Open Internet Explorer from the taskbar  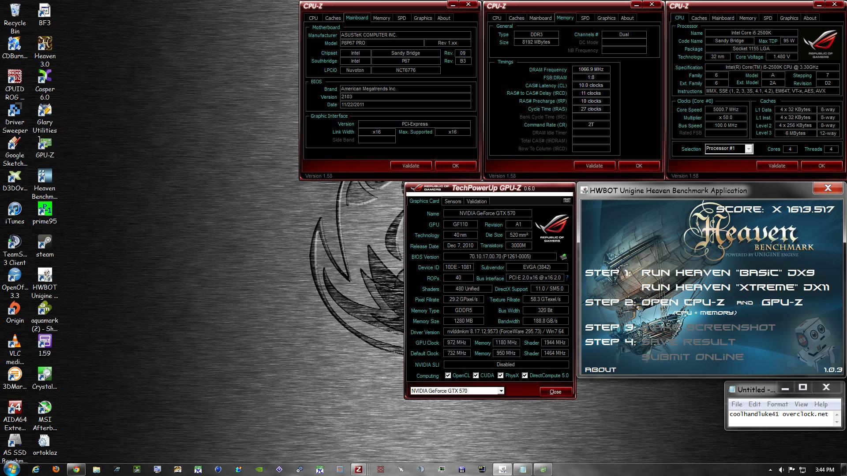[35, 469]
